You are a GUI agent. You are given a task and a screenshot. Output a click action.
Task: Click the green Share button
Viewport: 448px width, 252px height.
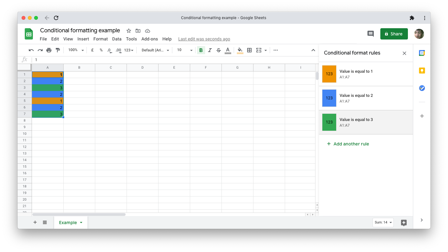pos(394,34)
